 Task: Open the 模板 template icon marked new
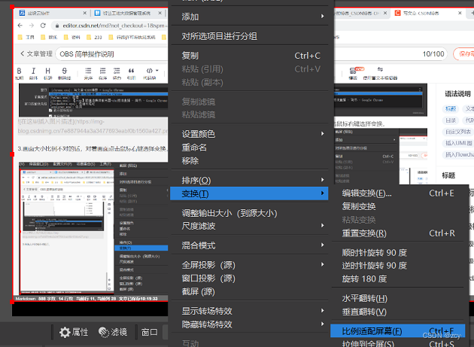354,71
